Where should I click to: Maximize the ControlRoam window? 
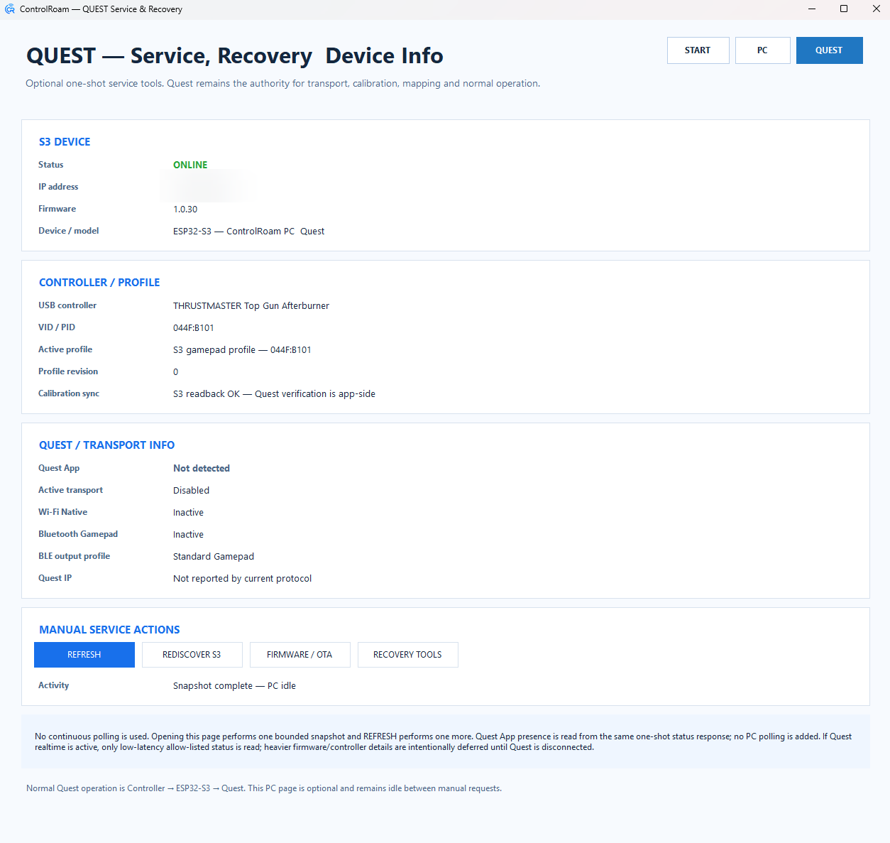[844, 9]
